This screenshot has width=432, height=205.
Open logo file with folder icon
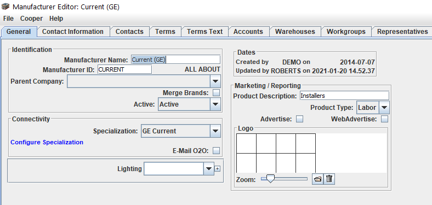pos(317,179)
